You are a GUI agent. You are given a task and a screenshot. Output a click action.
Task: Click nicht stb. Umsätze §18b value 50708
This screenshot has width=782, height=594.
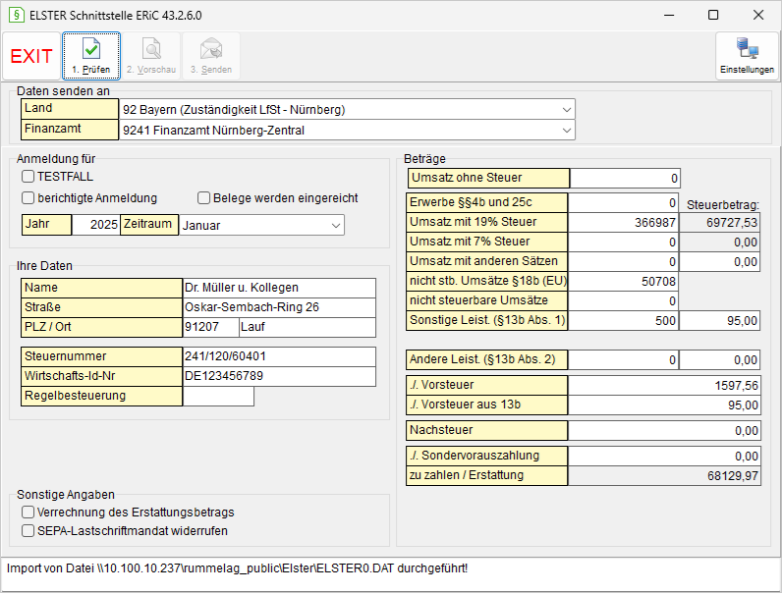tap(623, 282)
